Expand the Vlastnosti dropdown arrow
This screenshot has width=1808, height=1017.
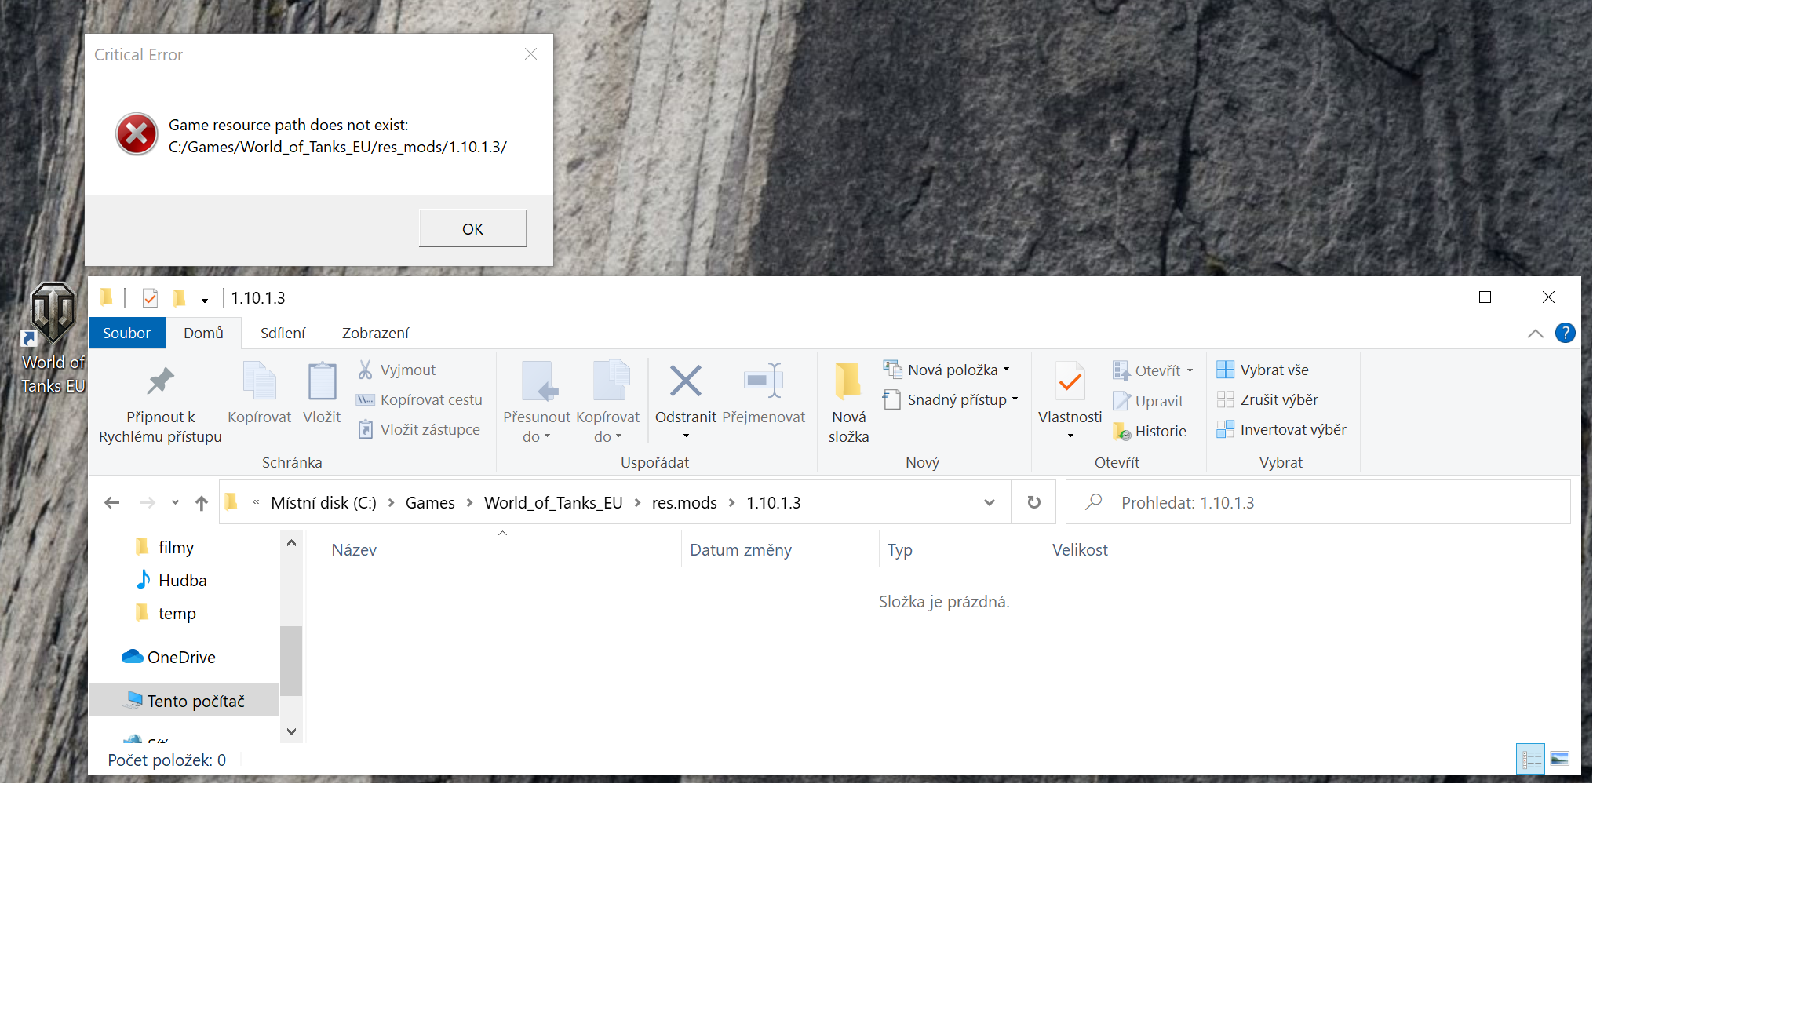point(1070,436)
